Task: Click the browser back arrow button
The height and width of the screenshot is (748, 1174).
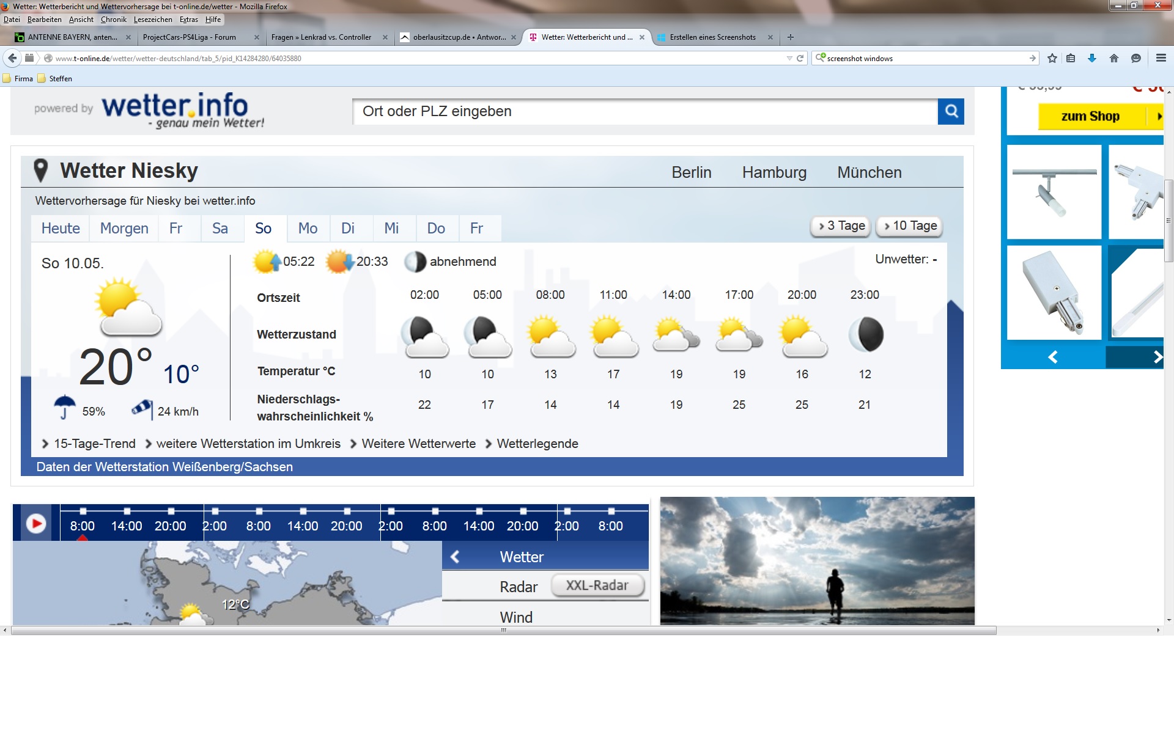Action: (12, 58)
